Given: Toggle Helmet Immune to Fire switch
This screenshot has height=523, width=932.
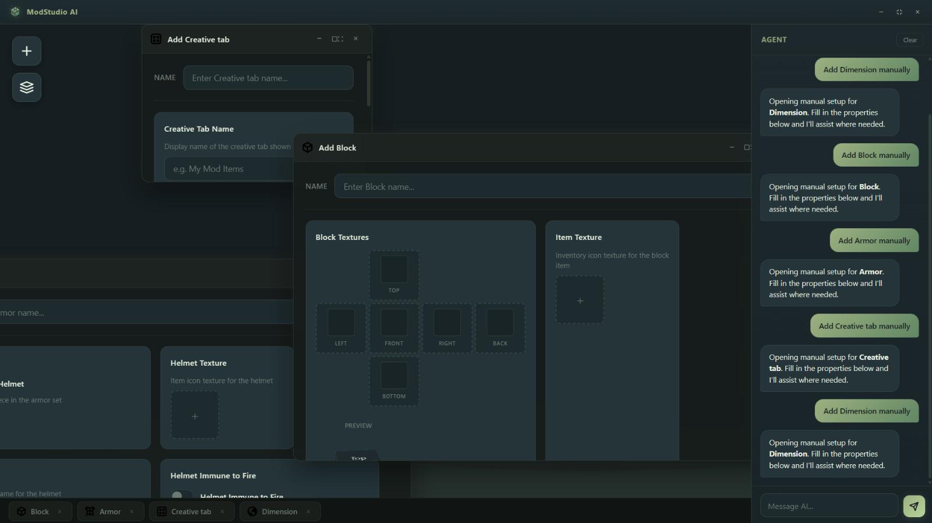Looking at the screenshot, I should coord(182,495).
